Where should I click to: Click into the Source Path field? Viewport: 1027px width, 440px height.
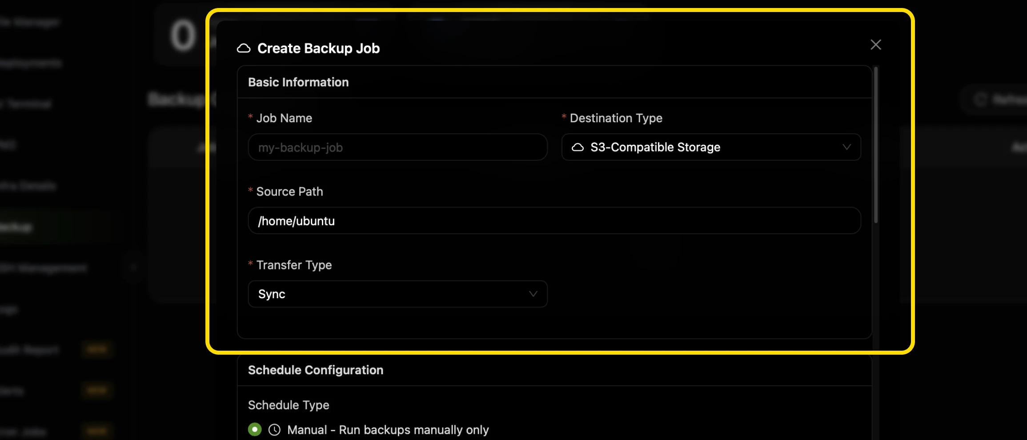pos(554,220)
